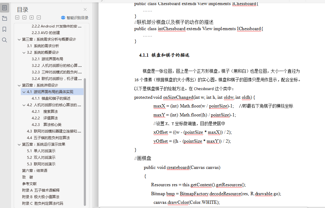The image size is (325, 208).
Task: Open 第六章：结束语 entry
Action: 35,171
